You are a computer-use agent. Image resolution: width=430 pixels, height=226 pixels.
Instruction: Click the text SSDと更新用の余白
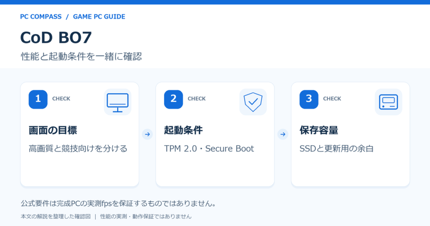tap(336, 149)
